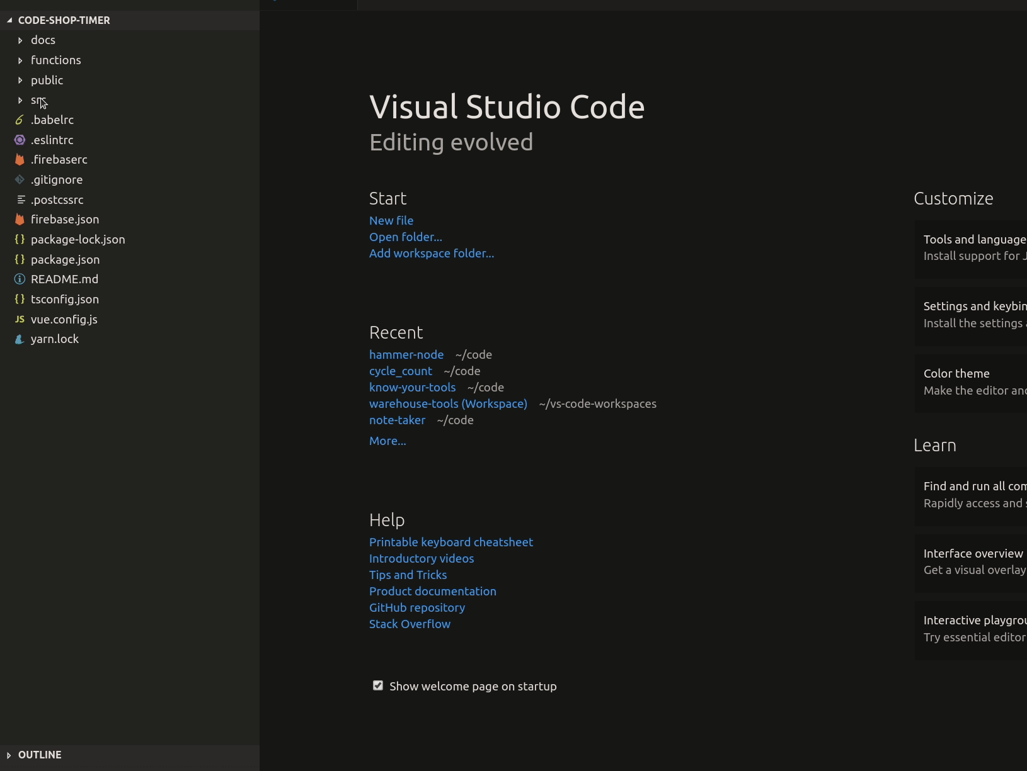1027x771 pixels.
Task: Open yarn.lock from the explorer
Action: 55,339
